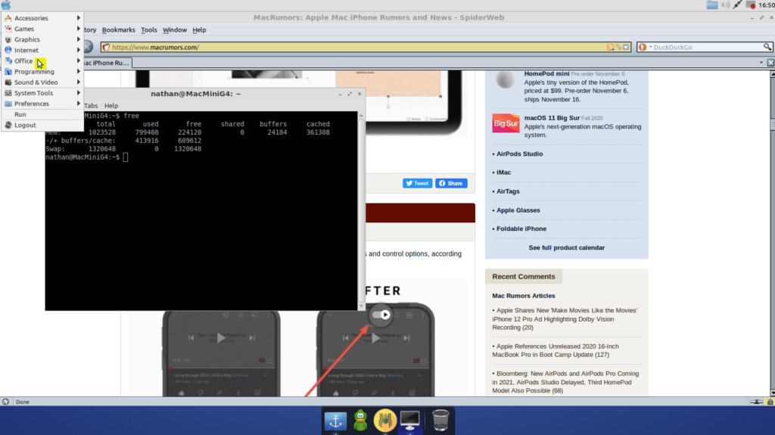775x435 pixels.
Task: Click the System Tools icon
Action: [8, 93]
